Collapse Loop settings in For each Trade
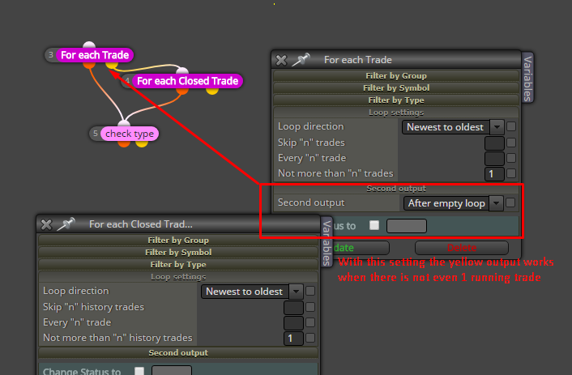572x375 pixels. tap(396, 113)
